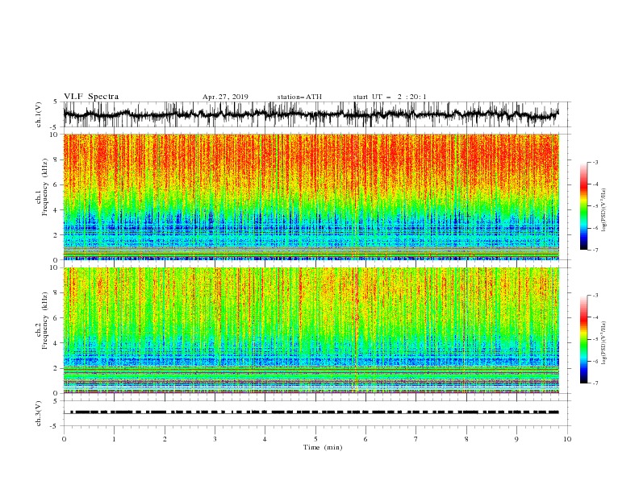Click the "-5" tick on lower color bar
Image resolution: width=639 pixels, height=493 pixels.
tap(595, 339)
